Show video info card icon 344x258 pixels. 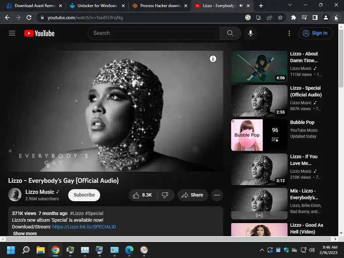coord(213,59)
